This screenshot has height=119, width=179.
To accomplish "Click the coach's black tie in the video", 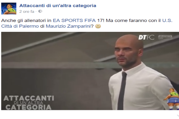I will point(122,91).
